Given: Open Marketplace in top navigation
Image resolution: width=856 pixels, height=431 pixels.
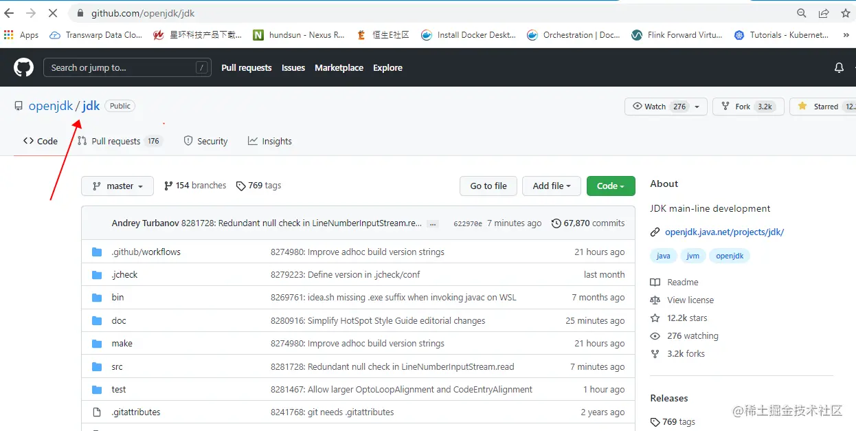Looking at the screenshot, I should point(339,67).
